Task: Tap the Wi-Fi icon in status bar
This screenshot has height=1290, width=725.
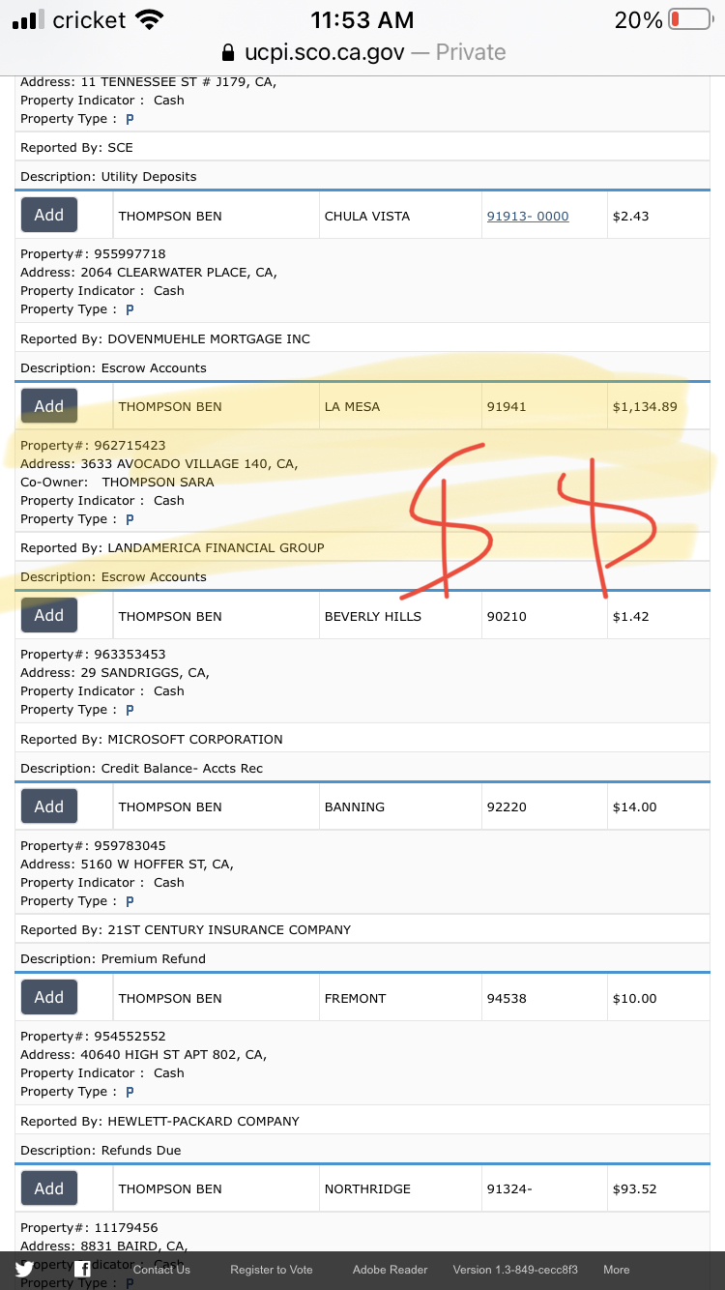Action: click(150, 19)
